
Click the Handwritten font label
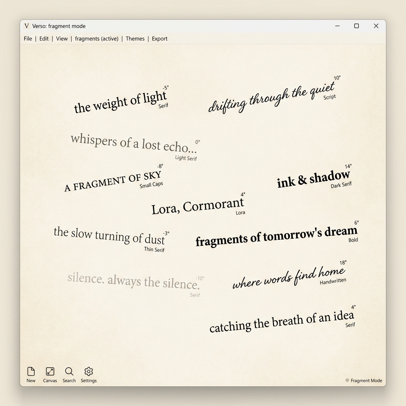333,281
